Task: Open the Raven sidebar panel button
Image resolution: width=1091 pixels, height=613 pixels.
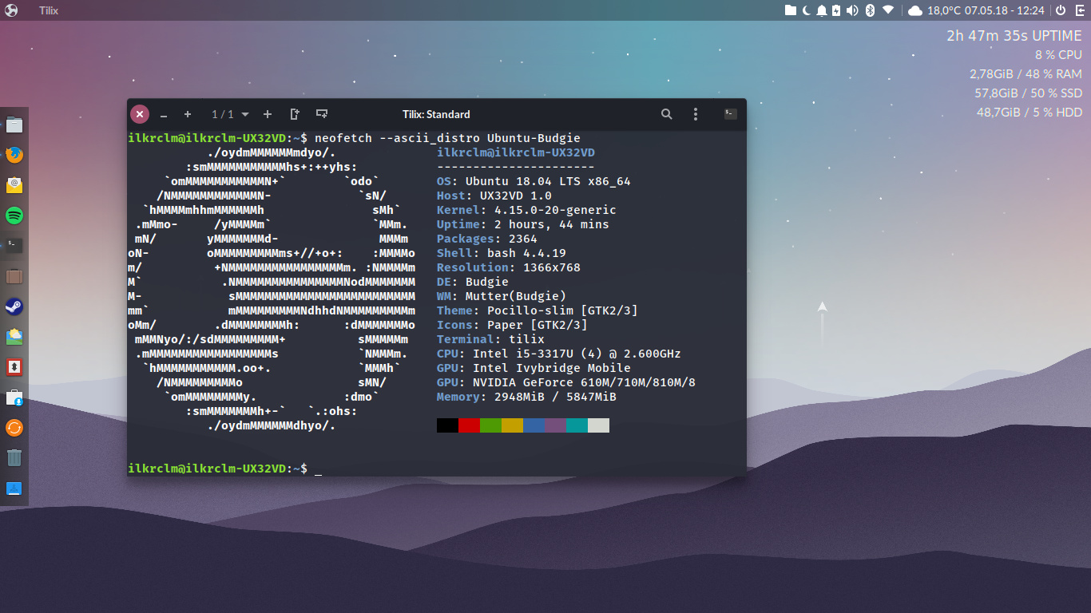Action: coord(1079,10)
